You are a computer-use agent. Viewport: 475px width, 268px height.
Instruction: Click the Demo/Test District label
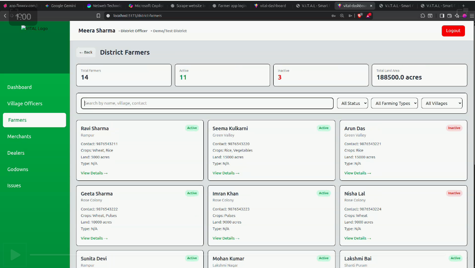(170, 31)
